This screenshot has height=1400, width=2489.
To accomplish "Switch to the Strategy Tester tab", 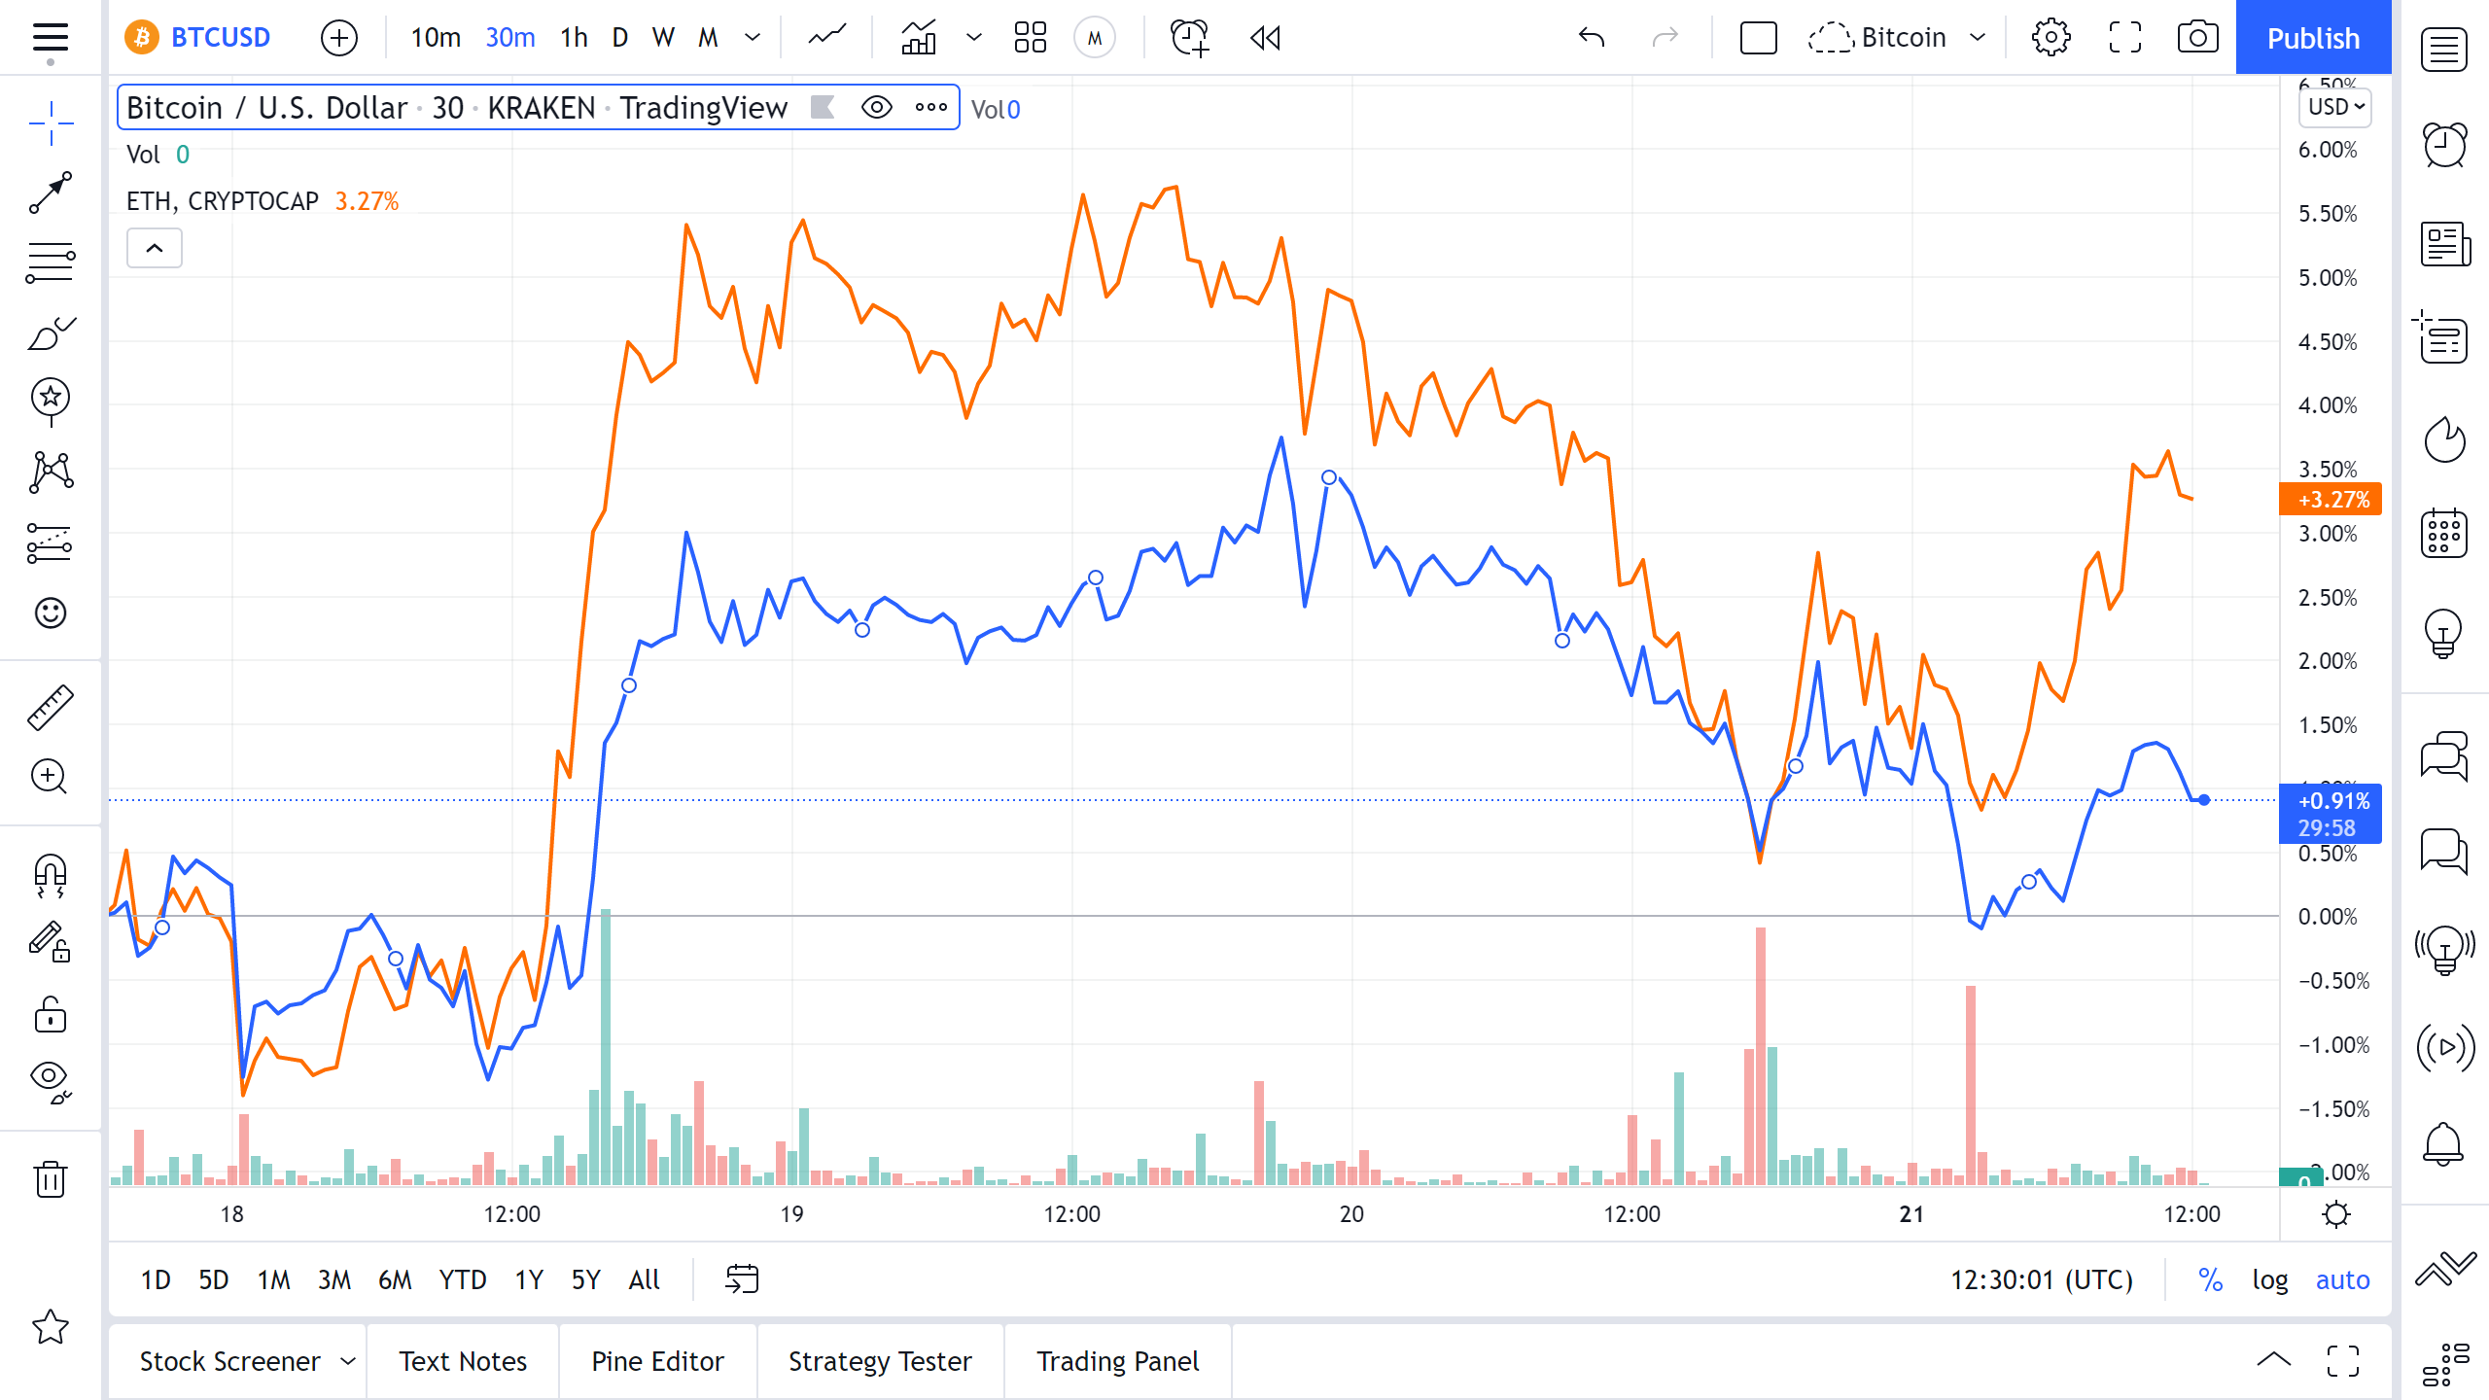I will click(879, 1361).
